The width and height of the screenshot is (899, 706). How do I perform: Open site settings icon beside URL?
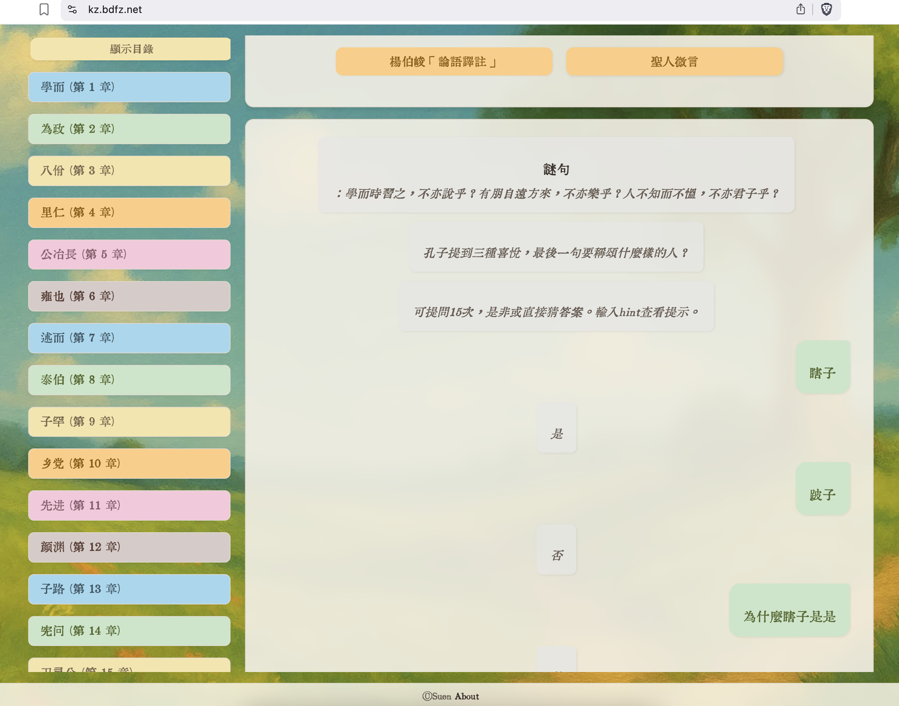coord(72,9)
